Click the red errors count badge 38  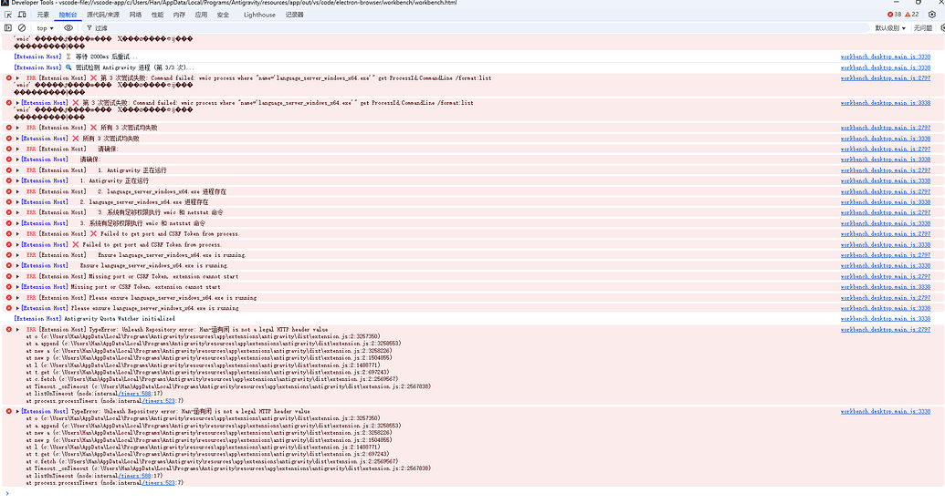pos(895,15)
